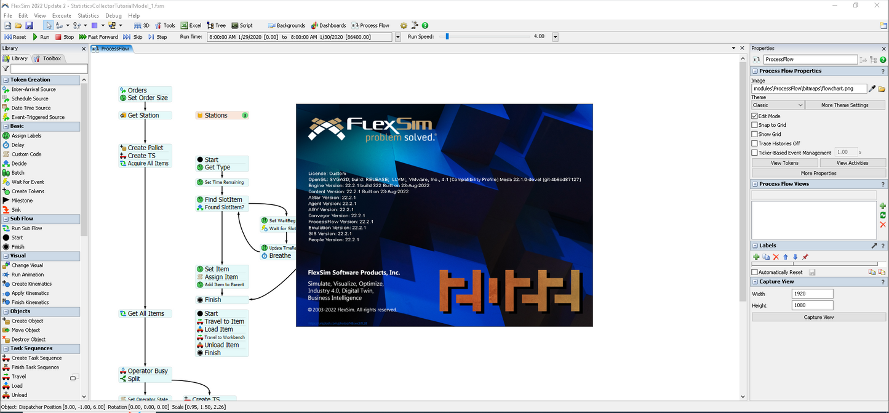
Task: Pin the label to dashboard
Action: [x=805, y=257]
